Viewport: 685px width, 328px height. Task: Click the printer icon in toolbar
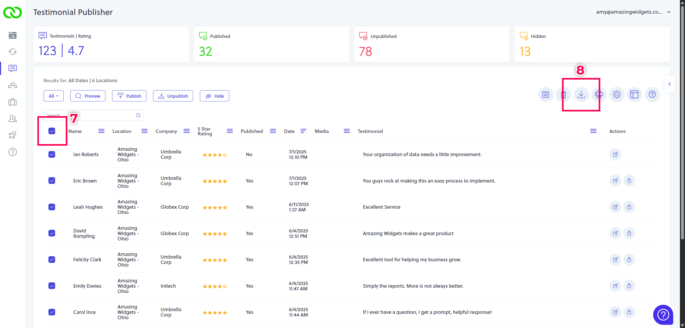pyautogui.click(x=599, y=94)
